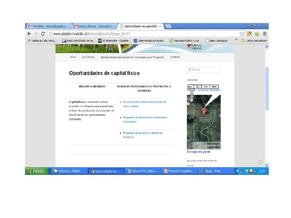Screen dimensions: 291x218
Task: Switch to Dibujo - Paint taskbar item
Action: pyautogui.click(x=216, y=171)
